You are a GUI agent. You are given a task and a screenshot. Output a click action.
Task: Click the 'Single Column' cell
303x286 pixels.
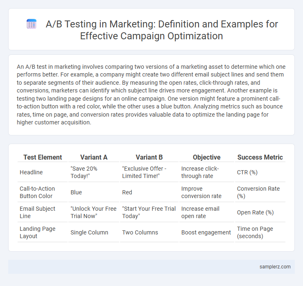(94, 232)
